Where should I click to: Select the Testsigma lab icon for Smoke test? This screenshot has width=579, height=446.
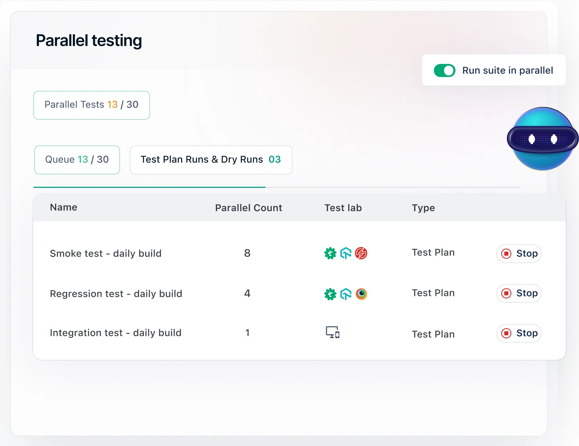point(330,253)
